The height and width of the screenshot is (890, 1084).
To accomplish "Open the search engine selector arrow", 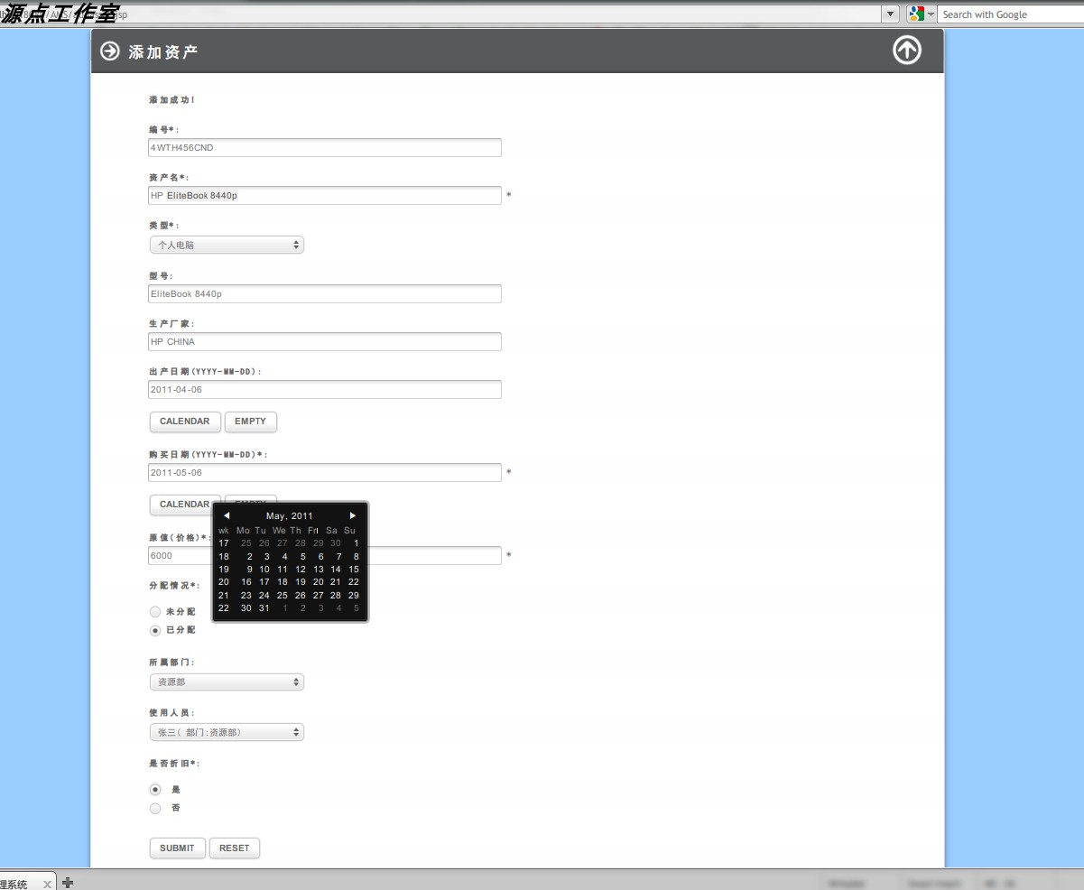I will [931, 14].
